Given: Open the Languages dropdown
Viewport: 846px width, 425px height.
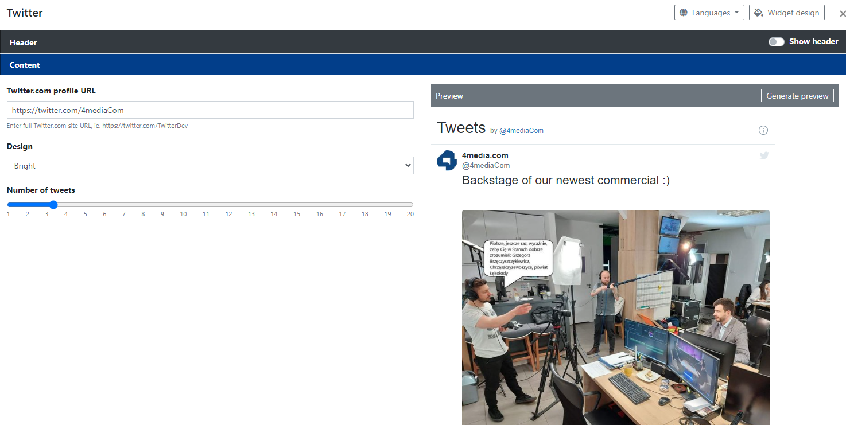Looking at the screenshot, I should 709,13.
